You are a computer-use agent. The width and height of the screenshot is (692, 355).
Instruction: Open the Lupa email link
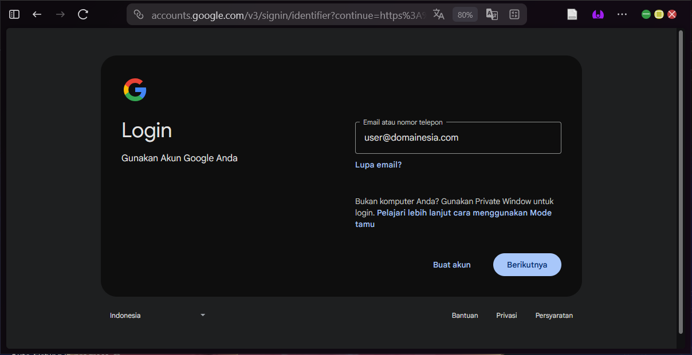pos(378,165)
